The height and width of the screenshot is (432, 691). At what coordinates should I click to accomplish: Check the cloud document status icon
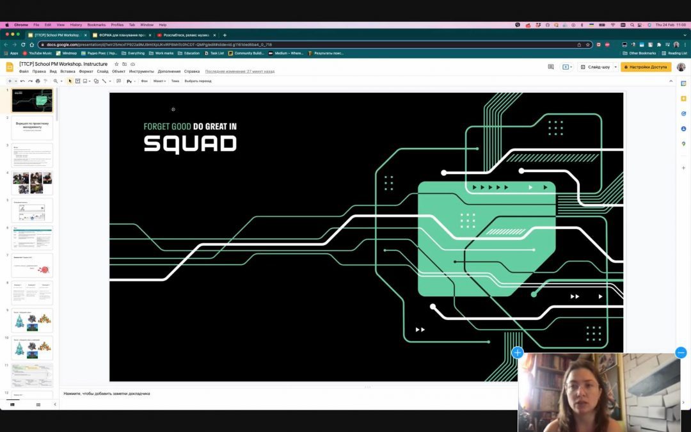tap(132, 65)
